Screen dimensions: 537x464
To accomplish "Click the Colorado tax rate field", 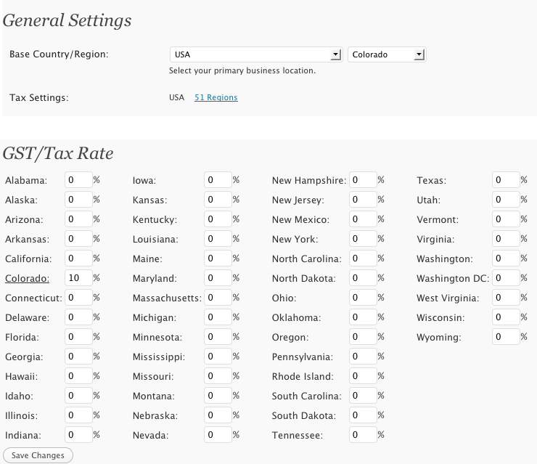I will point(78,278).
